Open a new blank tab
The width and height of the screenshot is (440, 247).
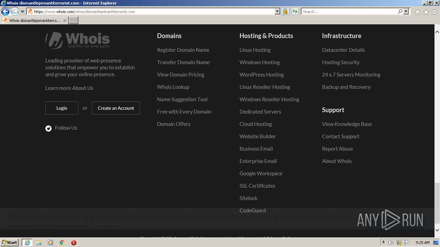(74, 21)
